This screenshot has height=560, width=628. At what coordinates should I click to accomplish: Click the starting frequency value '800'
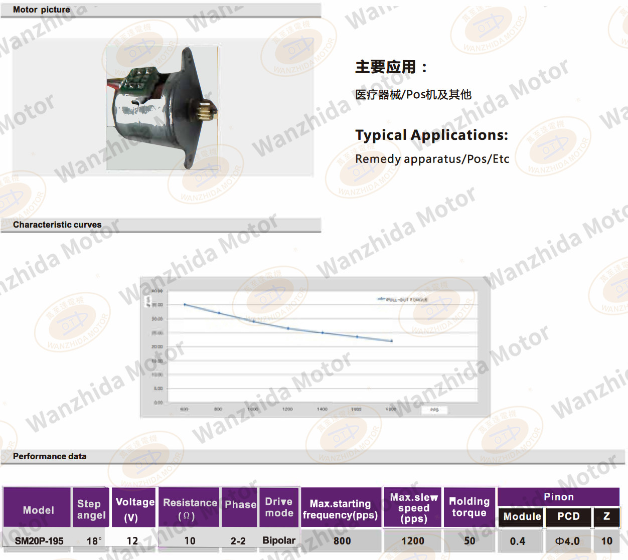click(x=342, y=541)
